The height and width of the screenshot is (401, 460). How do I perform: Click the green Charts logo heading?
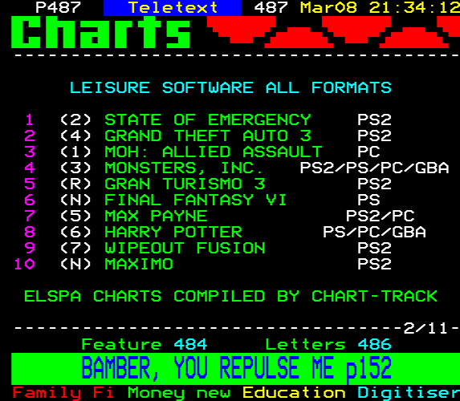point(101,32)
